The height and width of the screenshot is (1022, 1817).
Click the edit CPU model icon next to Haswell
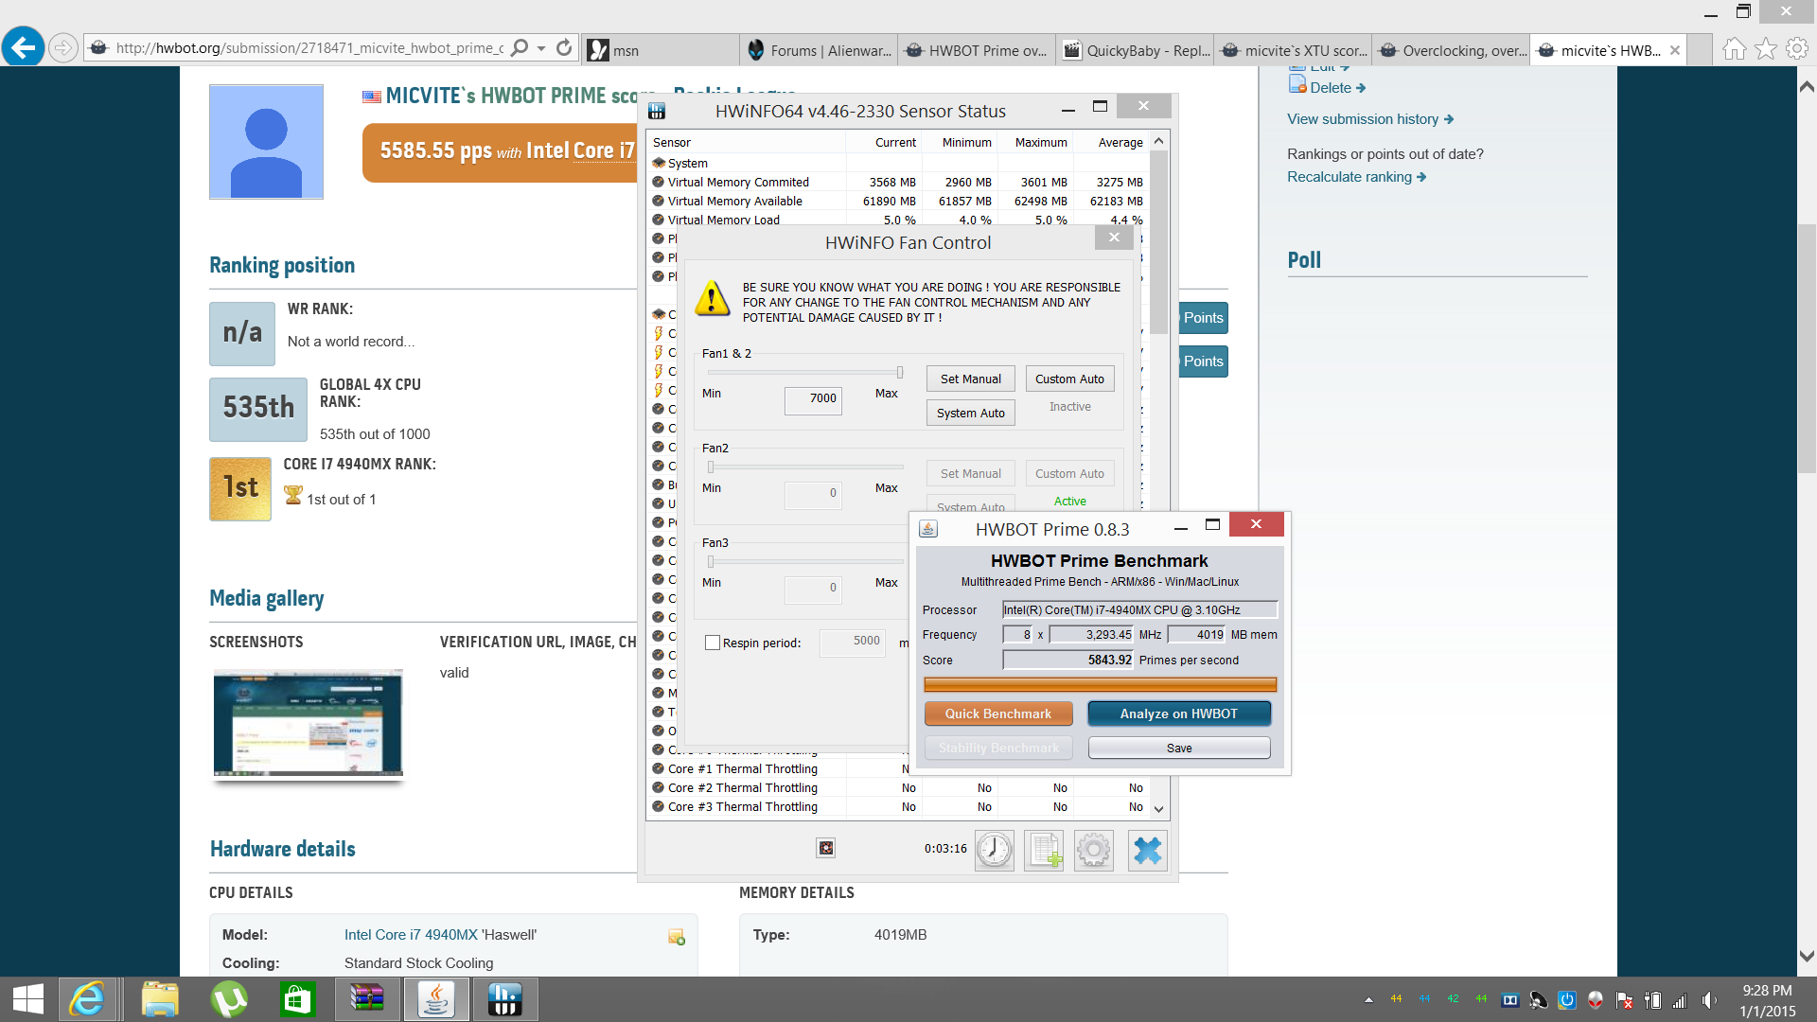pos(677,936)
